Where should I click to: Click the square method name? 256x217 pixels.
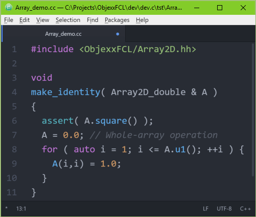tap(111, 121)
